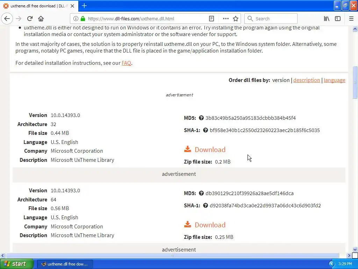Order dll files by language

point(334,80)
